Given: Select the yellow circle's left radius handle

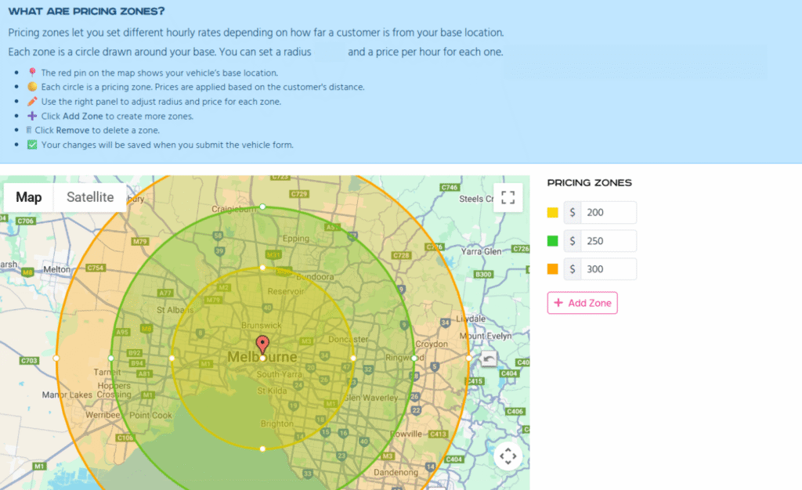Looking at the screenshot, I should coord(172,358).
